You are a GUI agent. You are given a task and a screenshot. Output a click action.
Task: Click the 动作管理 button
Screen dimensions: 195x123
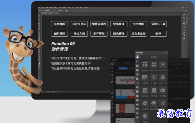tap(99, 34)
